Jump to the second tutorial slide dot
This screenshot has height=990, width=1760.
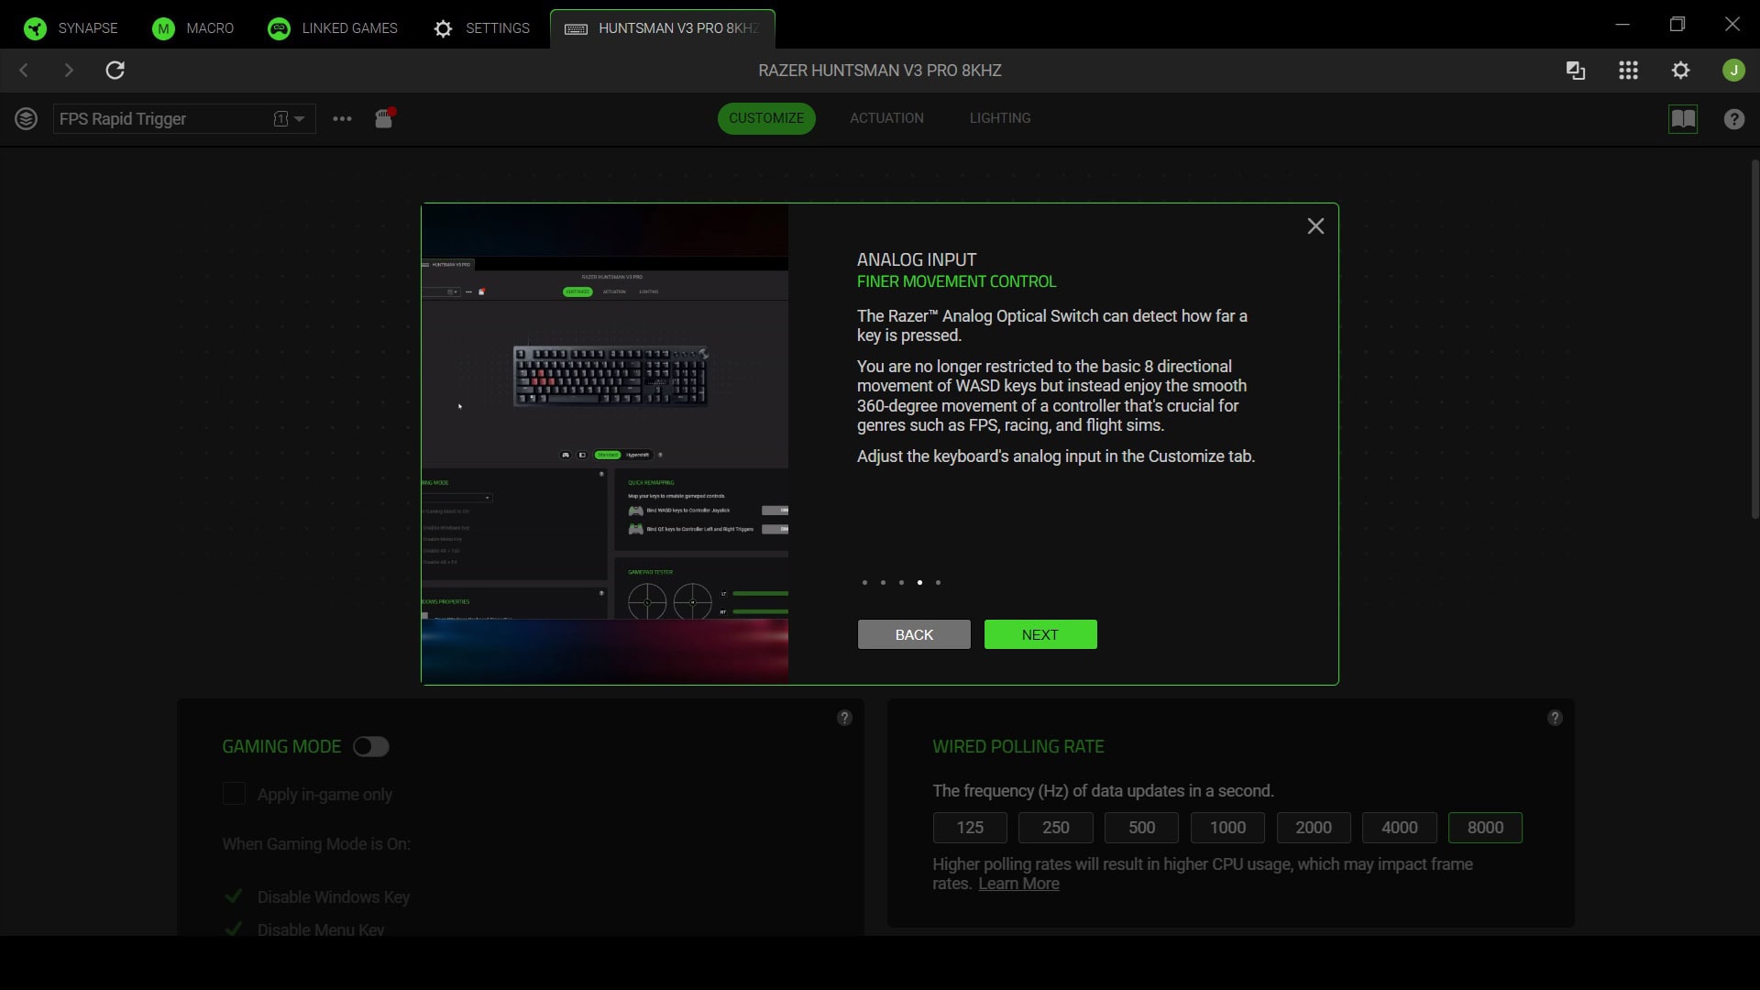click(x=883, y=582)
